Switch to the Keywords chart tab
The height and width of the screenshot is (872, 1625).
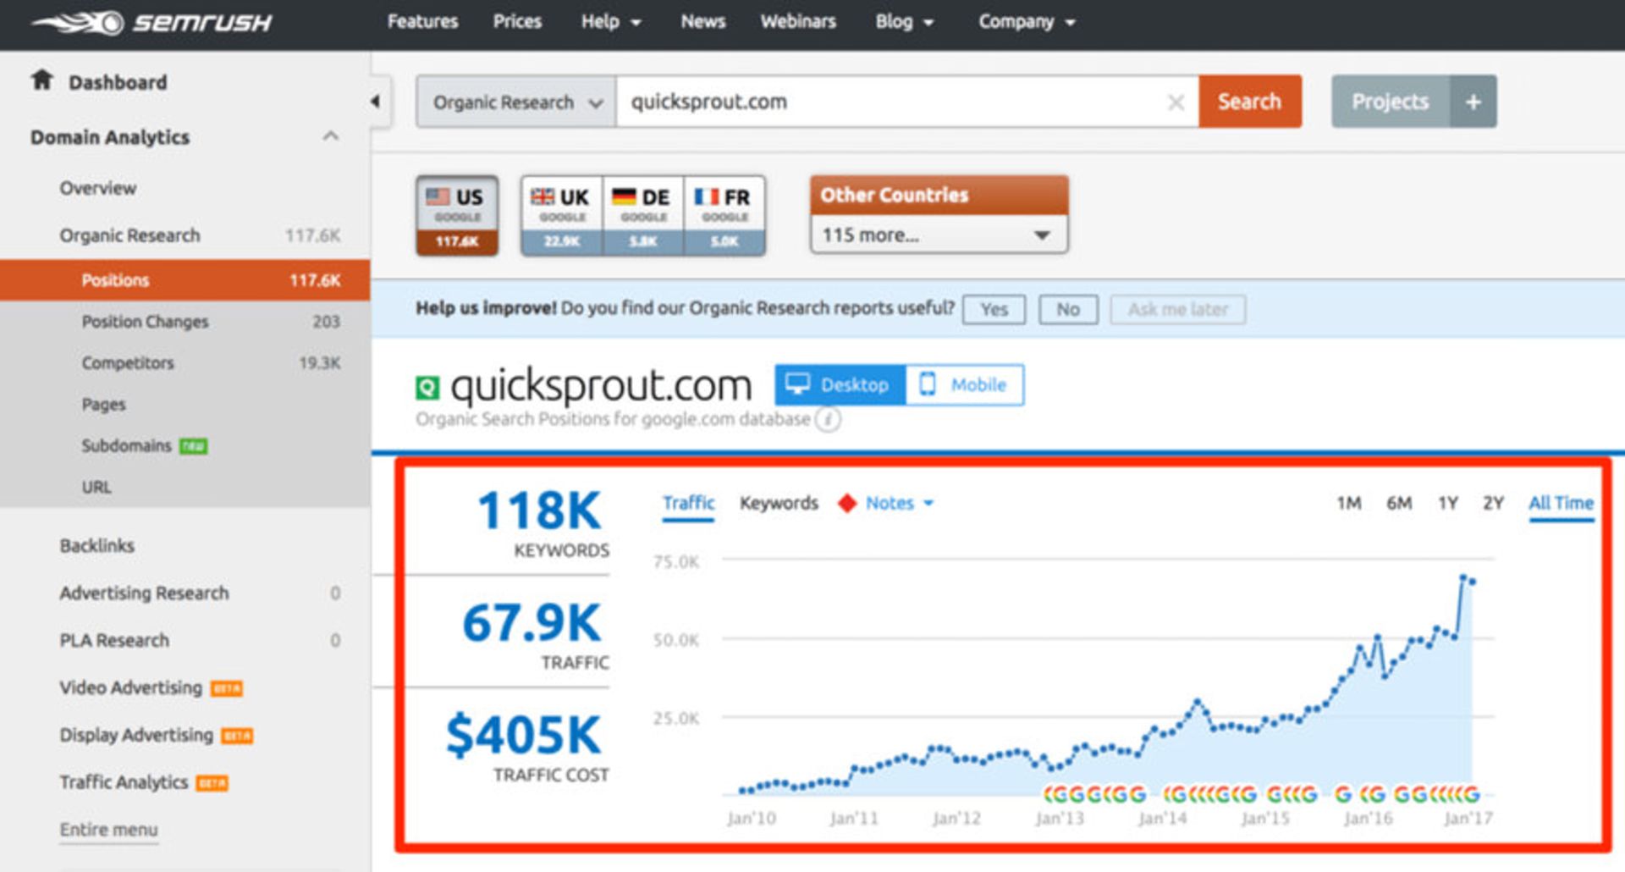coord(779,503)
